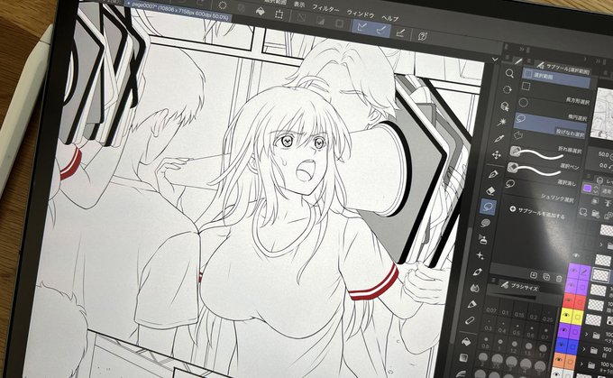Click サブツールを追加する add sub tool button
The image size is (613, 378).
coord(537,212)
